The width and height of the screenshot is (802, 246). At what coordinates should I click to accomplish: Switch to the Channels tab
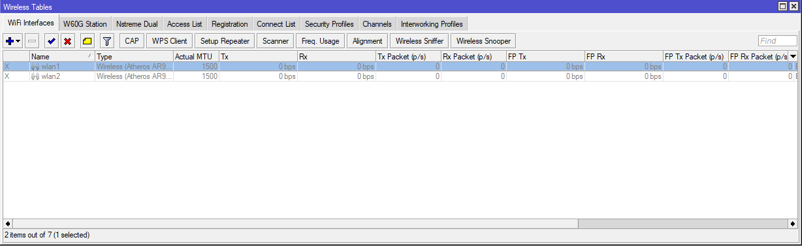tap(377, 24)
